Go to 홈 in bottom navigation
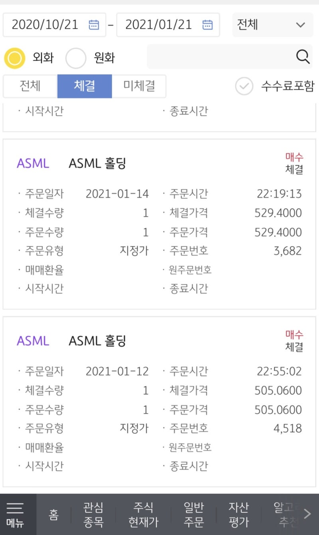Image resolution: width=319 pixels, height=535 pixels. tap(53, 515)
